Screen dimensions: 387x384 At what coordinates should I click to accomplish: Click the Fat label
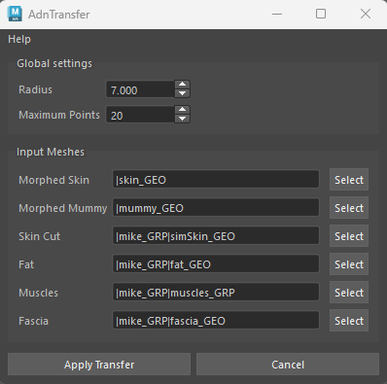pyautogui.click(x=26, y=264)
